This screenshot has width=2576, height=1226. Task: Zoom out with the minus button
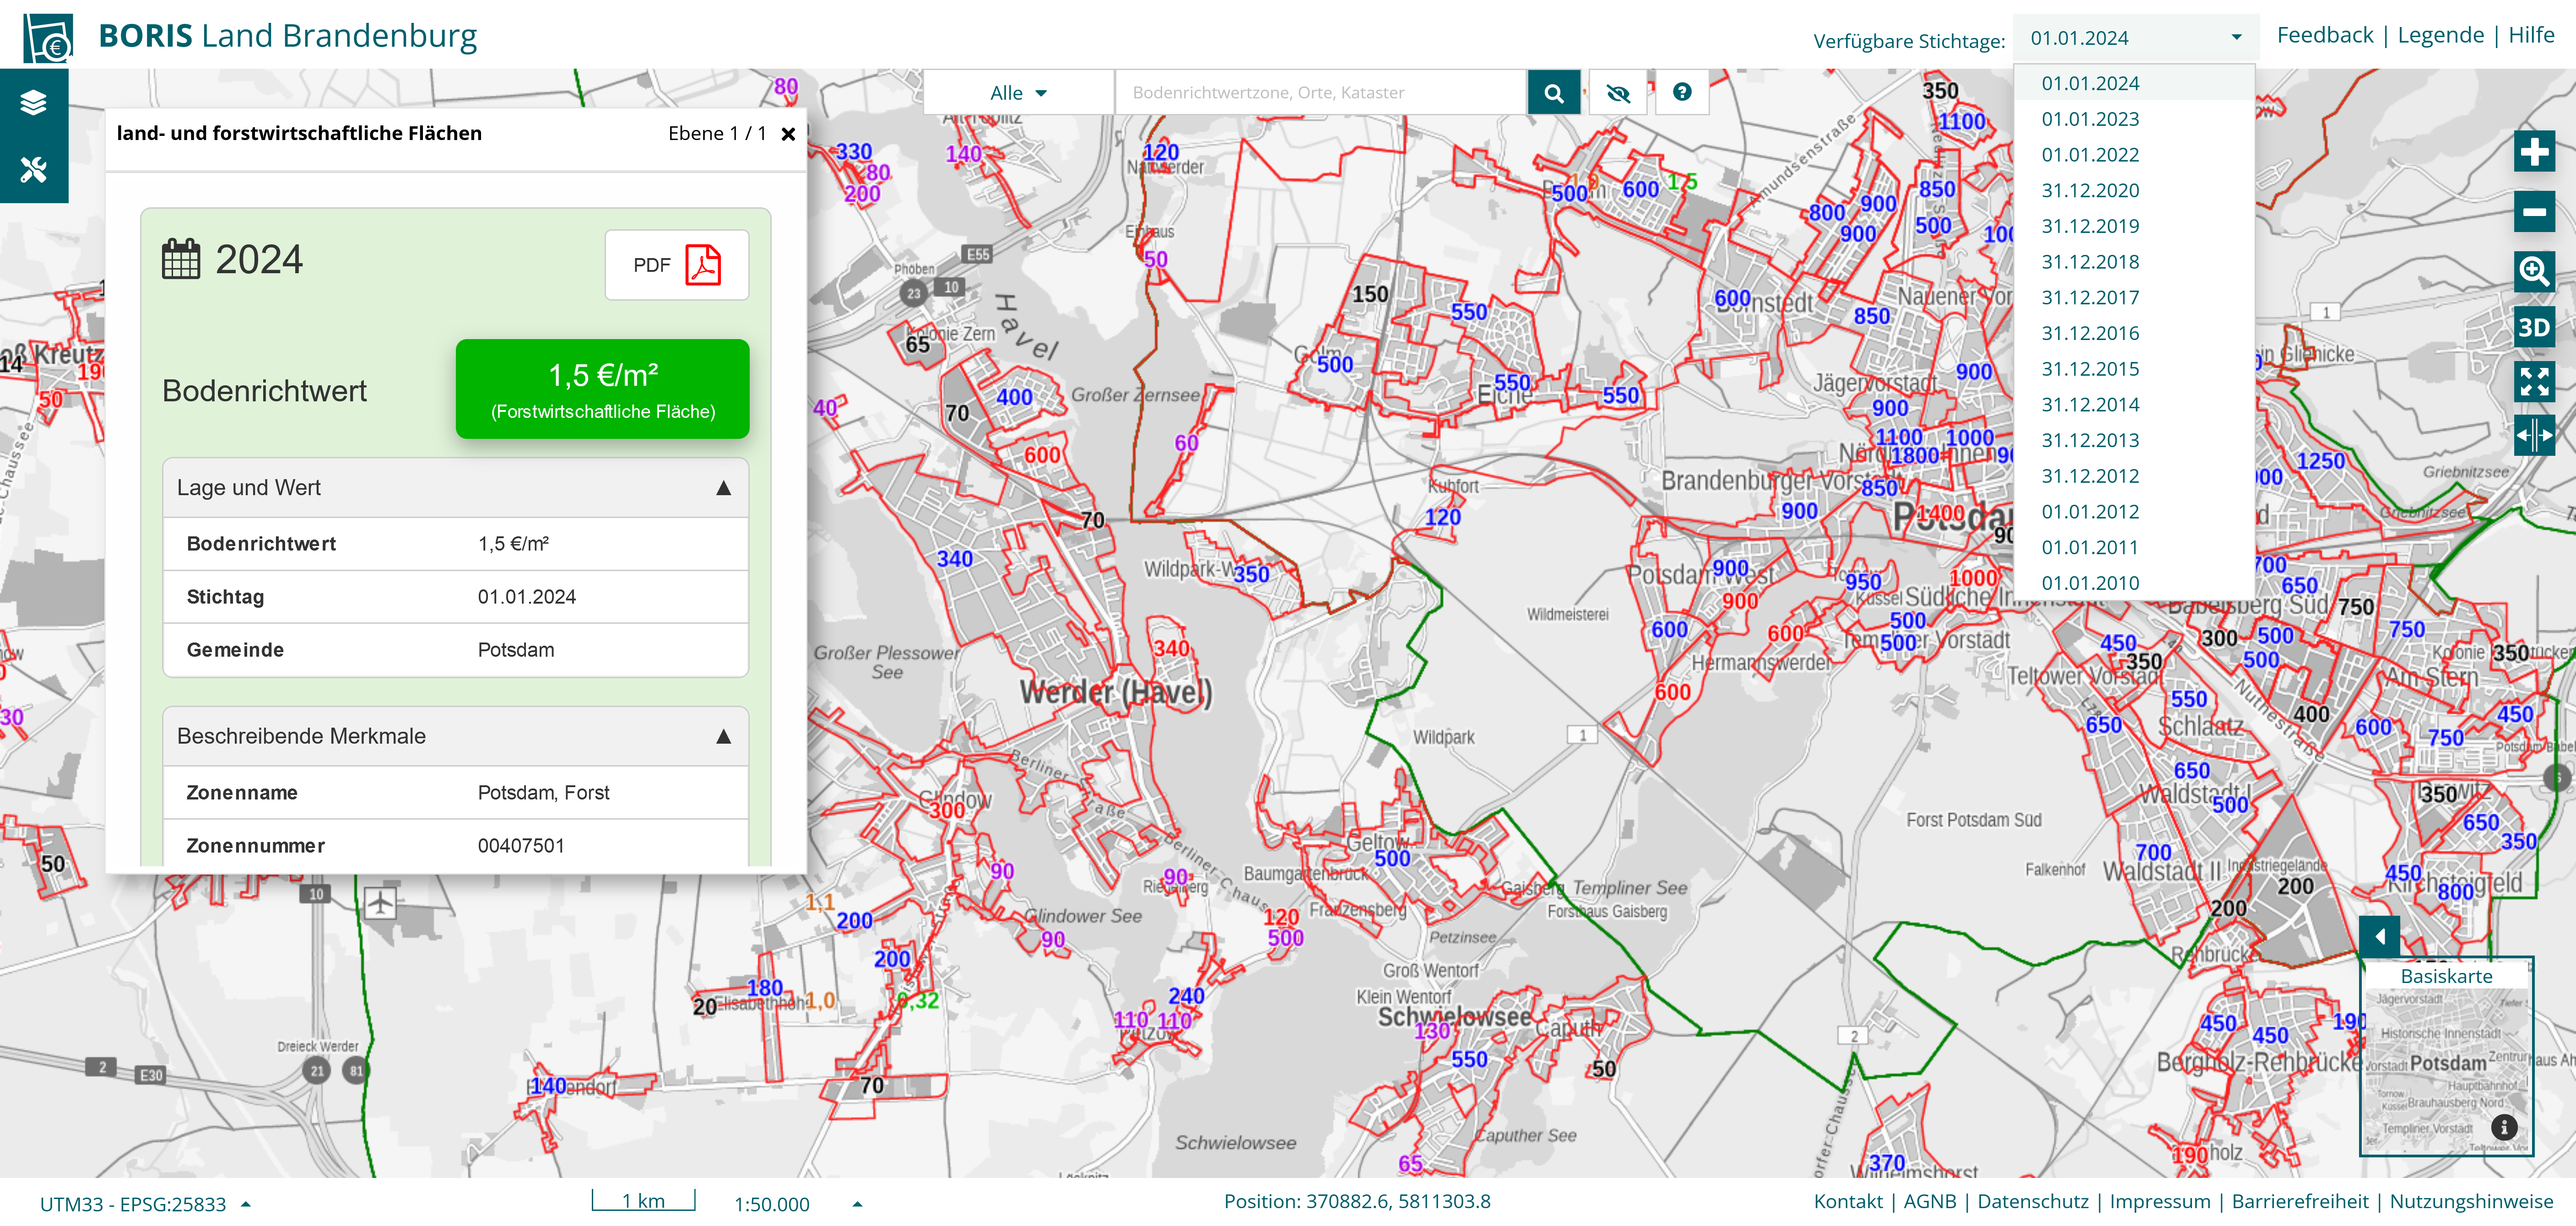pos(2534,212)
